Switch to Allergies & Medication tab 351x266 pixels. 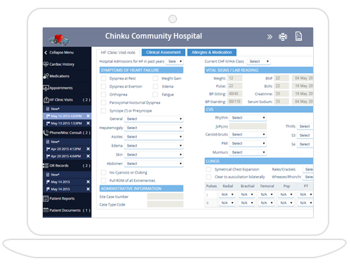click(x=212, y=53)
